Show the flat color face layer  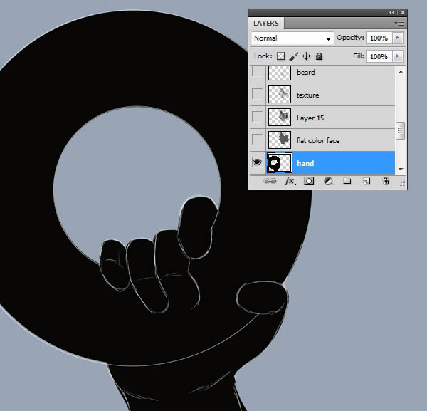coord(258,140)
